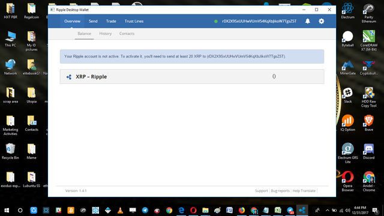
Task: Switch to the Overview tab
Action: (72, 22)
